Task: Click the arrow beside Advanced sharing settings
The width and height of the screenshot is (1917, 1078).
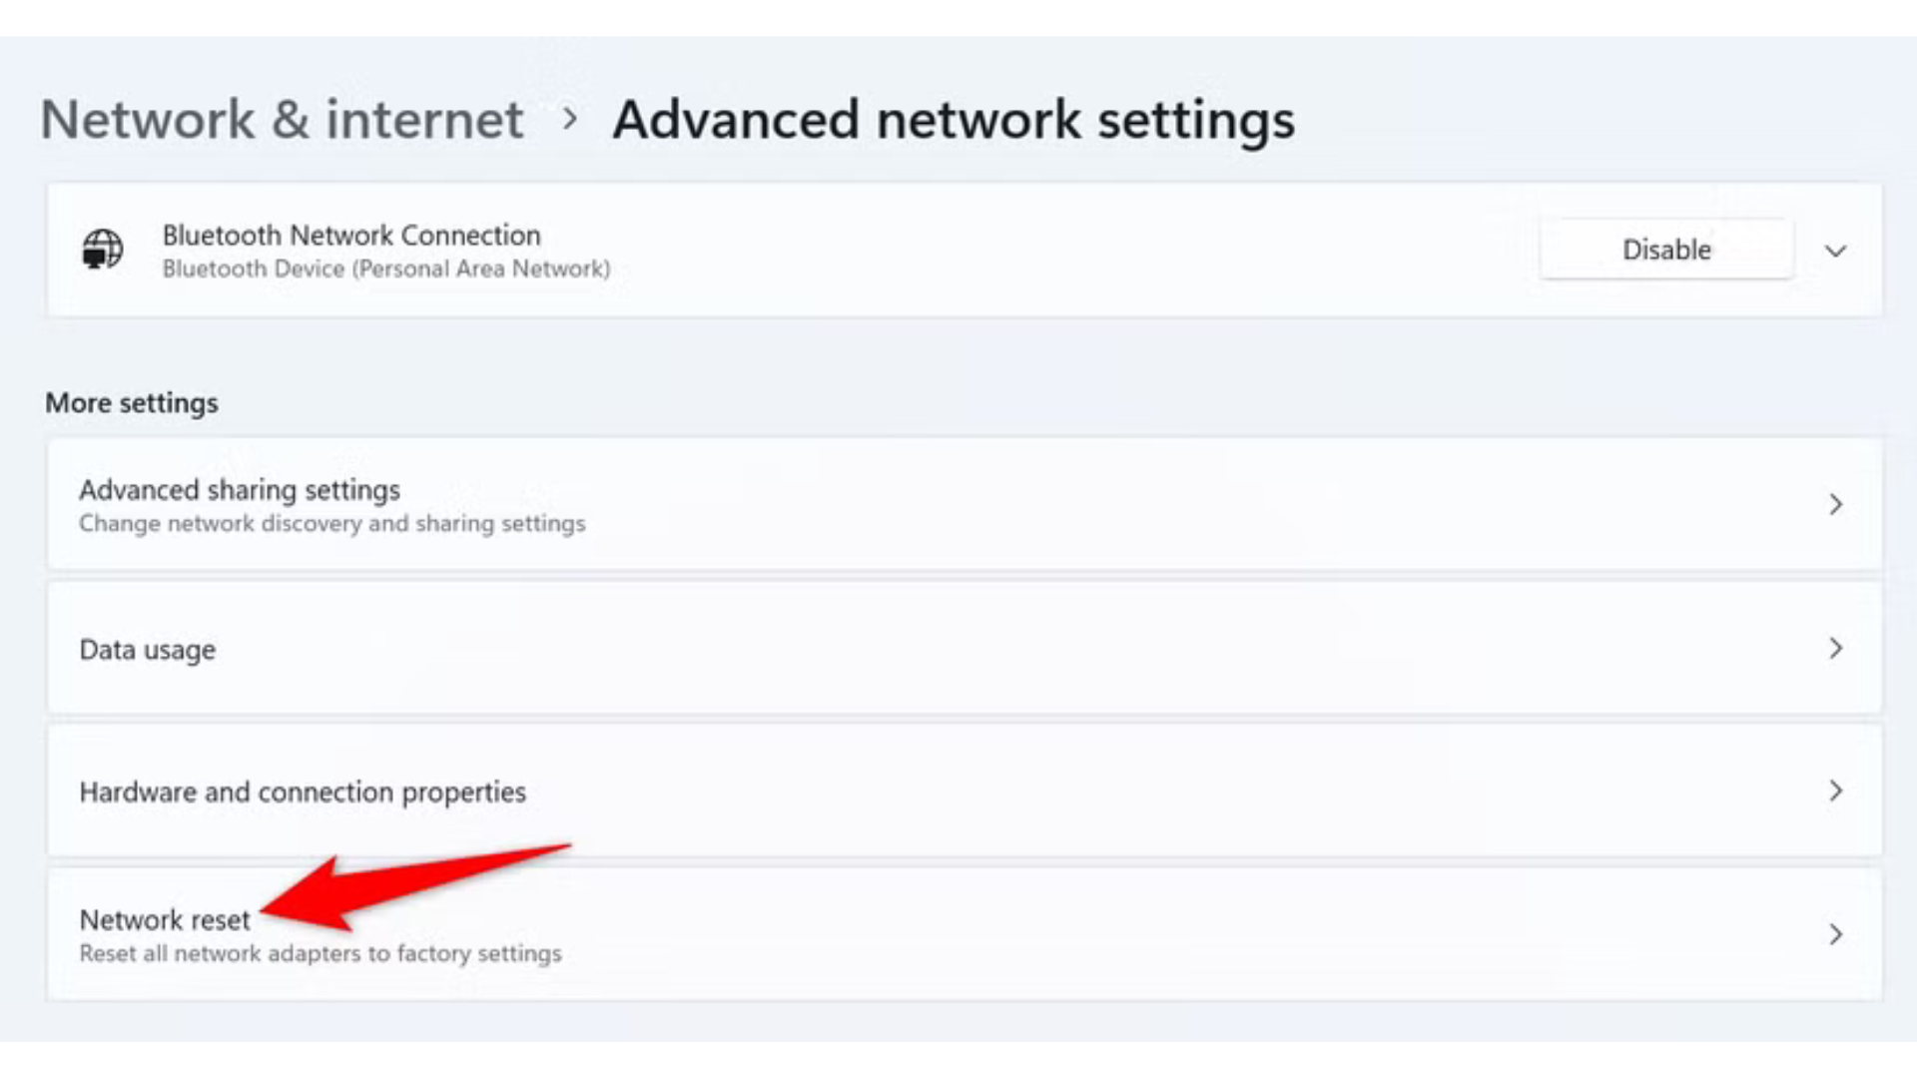Action: pyautogui.click(x=1835, y=504)
